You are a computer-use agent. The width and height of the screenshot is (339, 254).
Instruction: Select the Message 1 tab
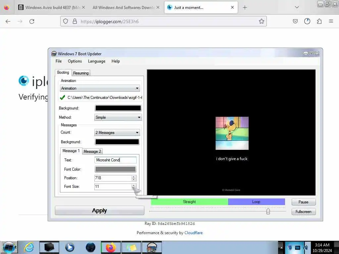point(71,151)
